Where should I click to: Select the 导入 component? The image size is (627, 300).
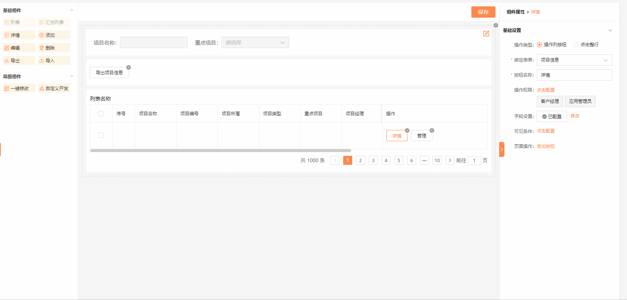(54, 61)
